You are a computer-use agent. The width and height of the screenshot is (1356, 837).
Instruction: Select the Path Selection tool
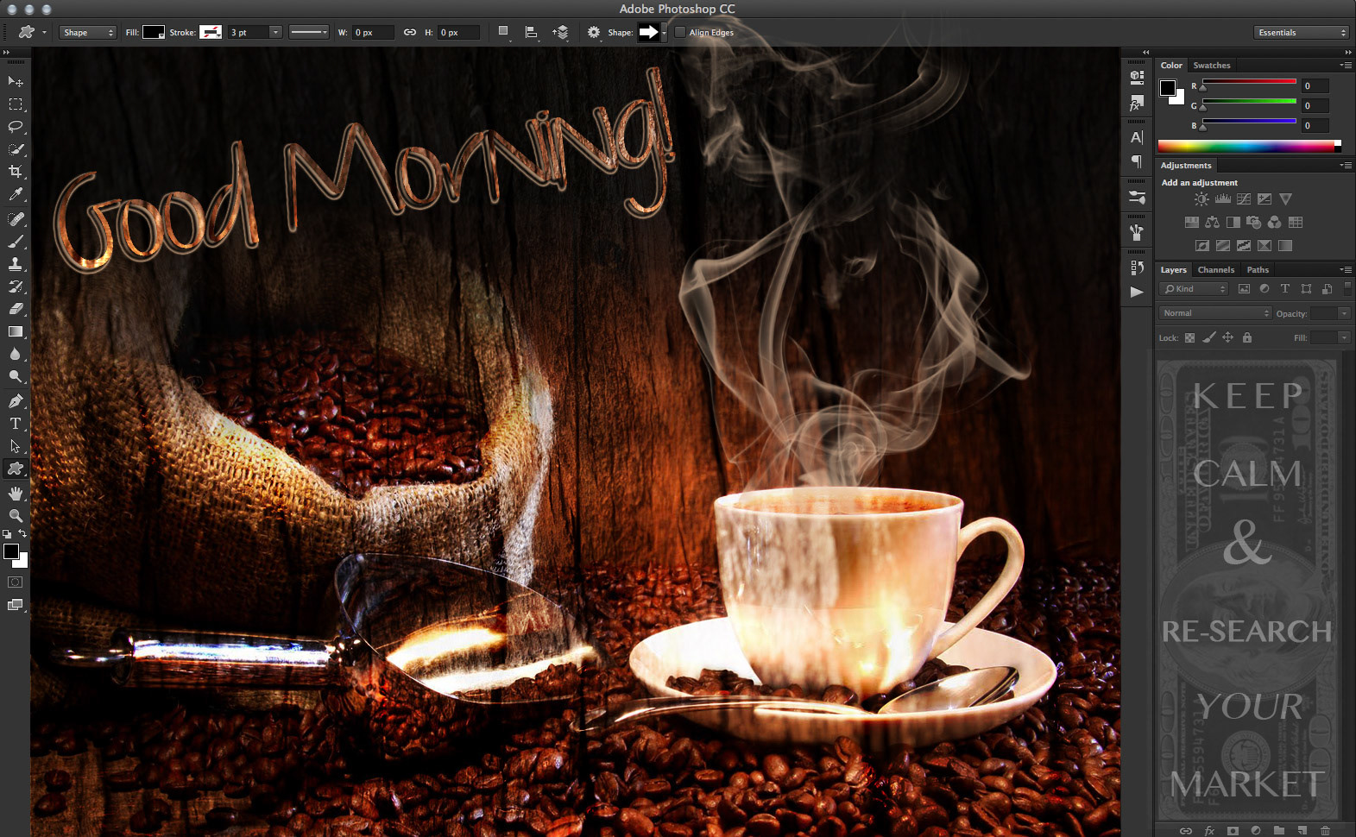tap(16, 446)
